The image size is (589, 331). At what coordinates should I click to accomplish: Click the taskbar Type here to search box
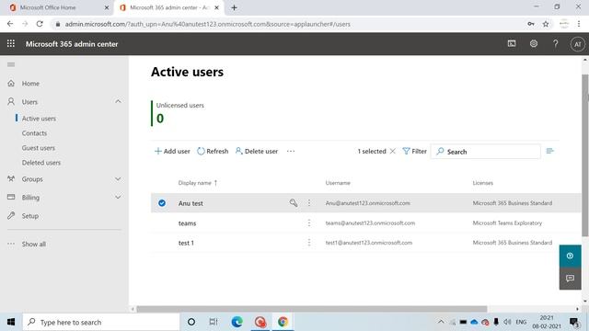coord(101,322)
